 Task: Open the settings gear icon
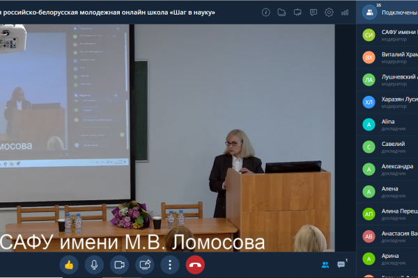coord(329,12)
